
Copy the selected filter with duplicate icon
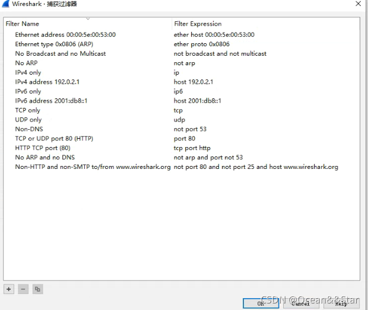[x=37, y=289]
